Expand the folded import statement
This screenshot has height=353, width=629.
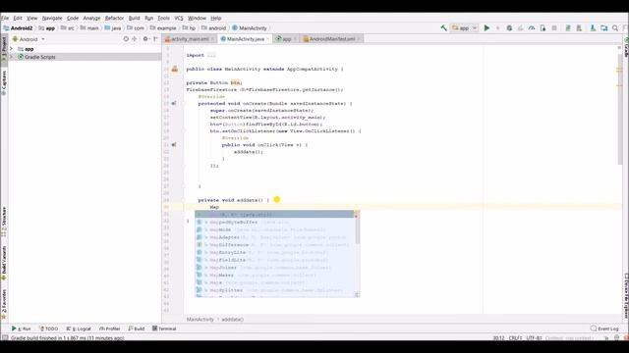tap(211, 55)
